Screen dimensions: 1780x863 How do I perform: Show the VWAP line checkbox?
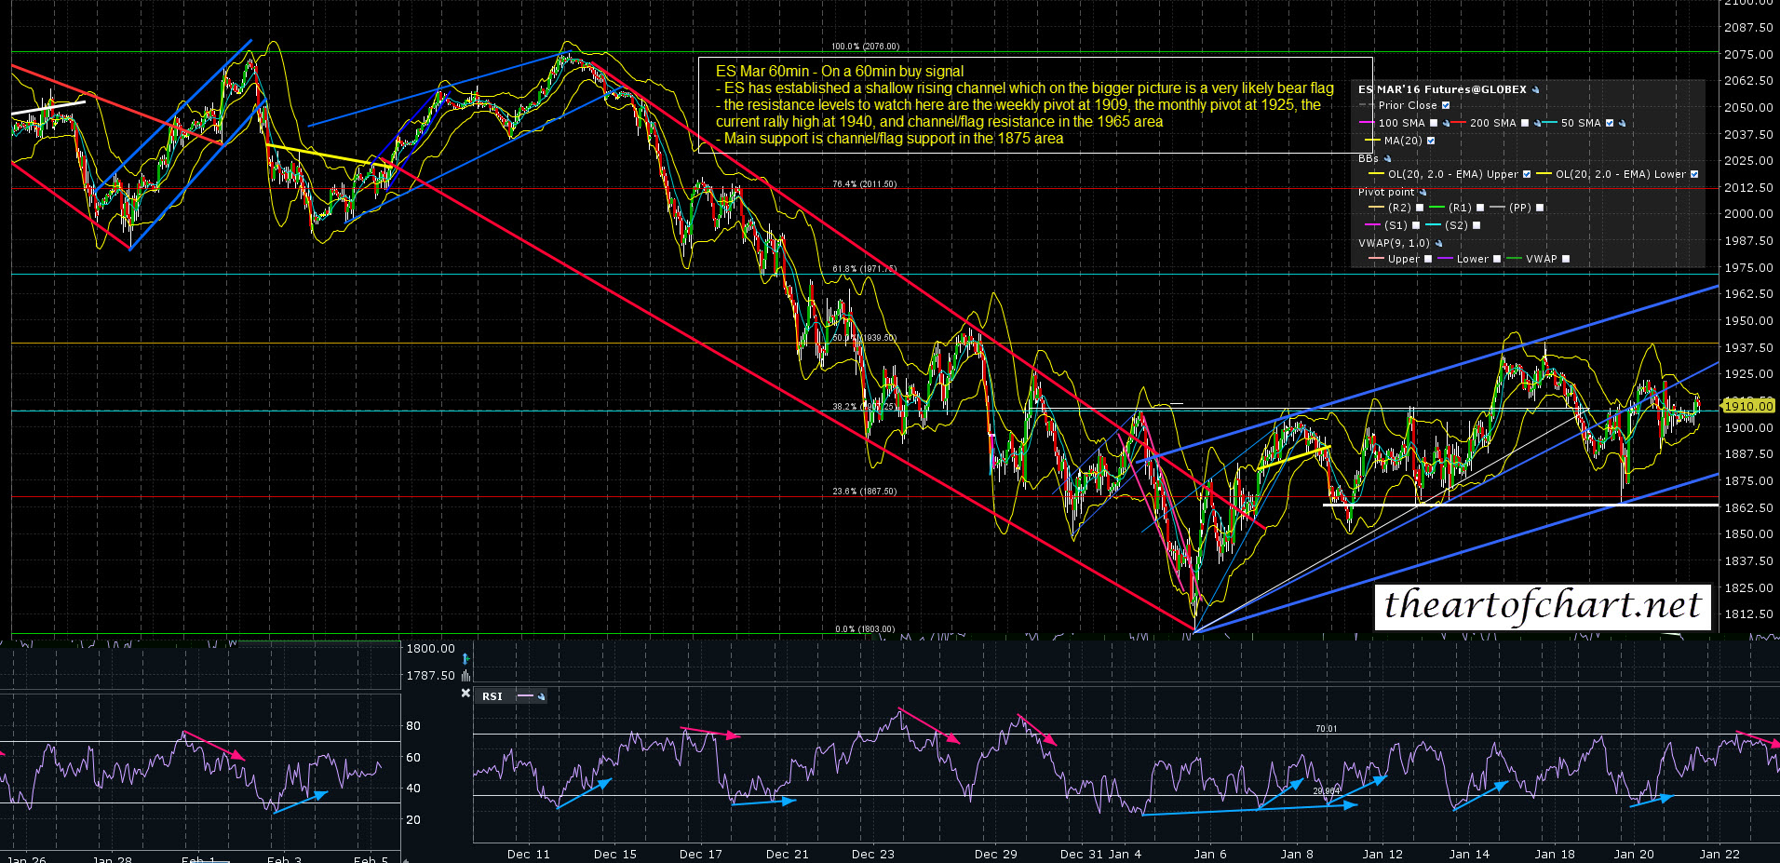[x=1565, y=260]
